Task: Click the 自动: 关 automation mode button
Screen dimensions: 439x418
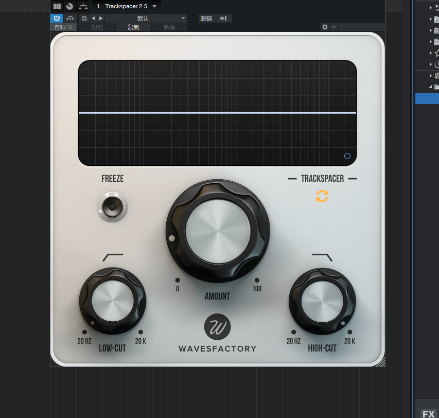Action: [63, 27]
